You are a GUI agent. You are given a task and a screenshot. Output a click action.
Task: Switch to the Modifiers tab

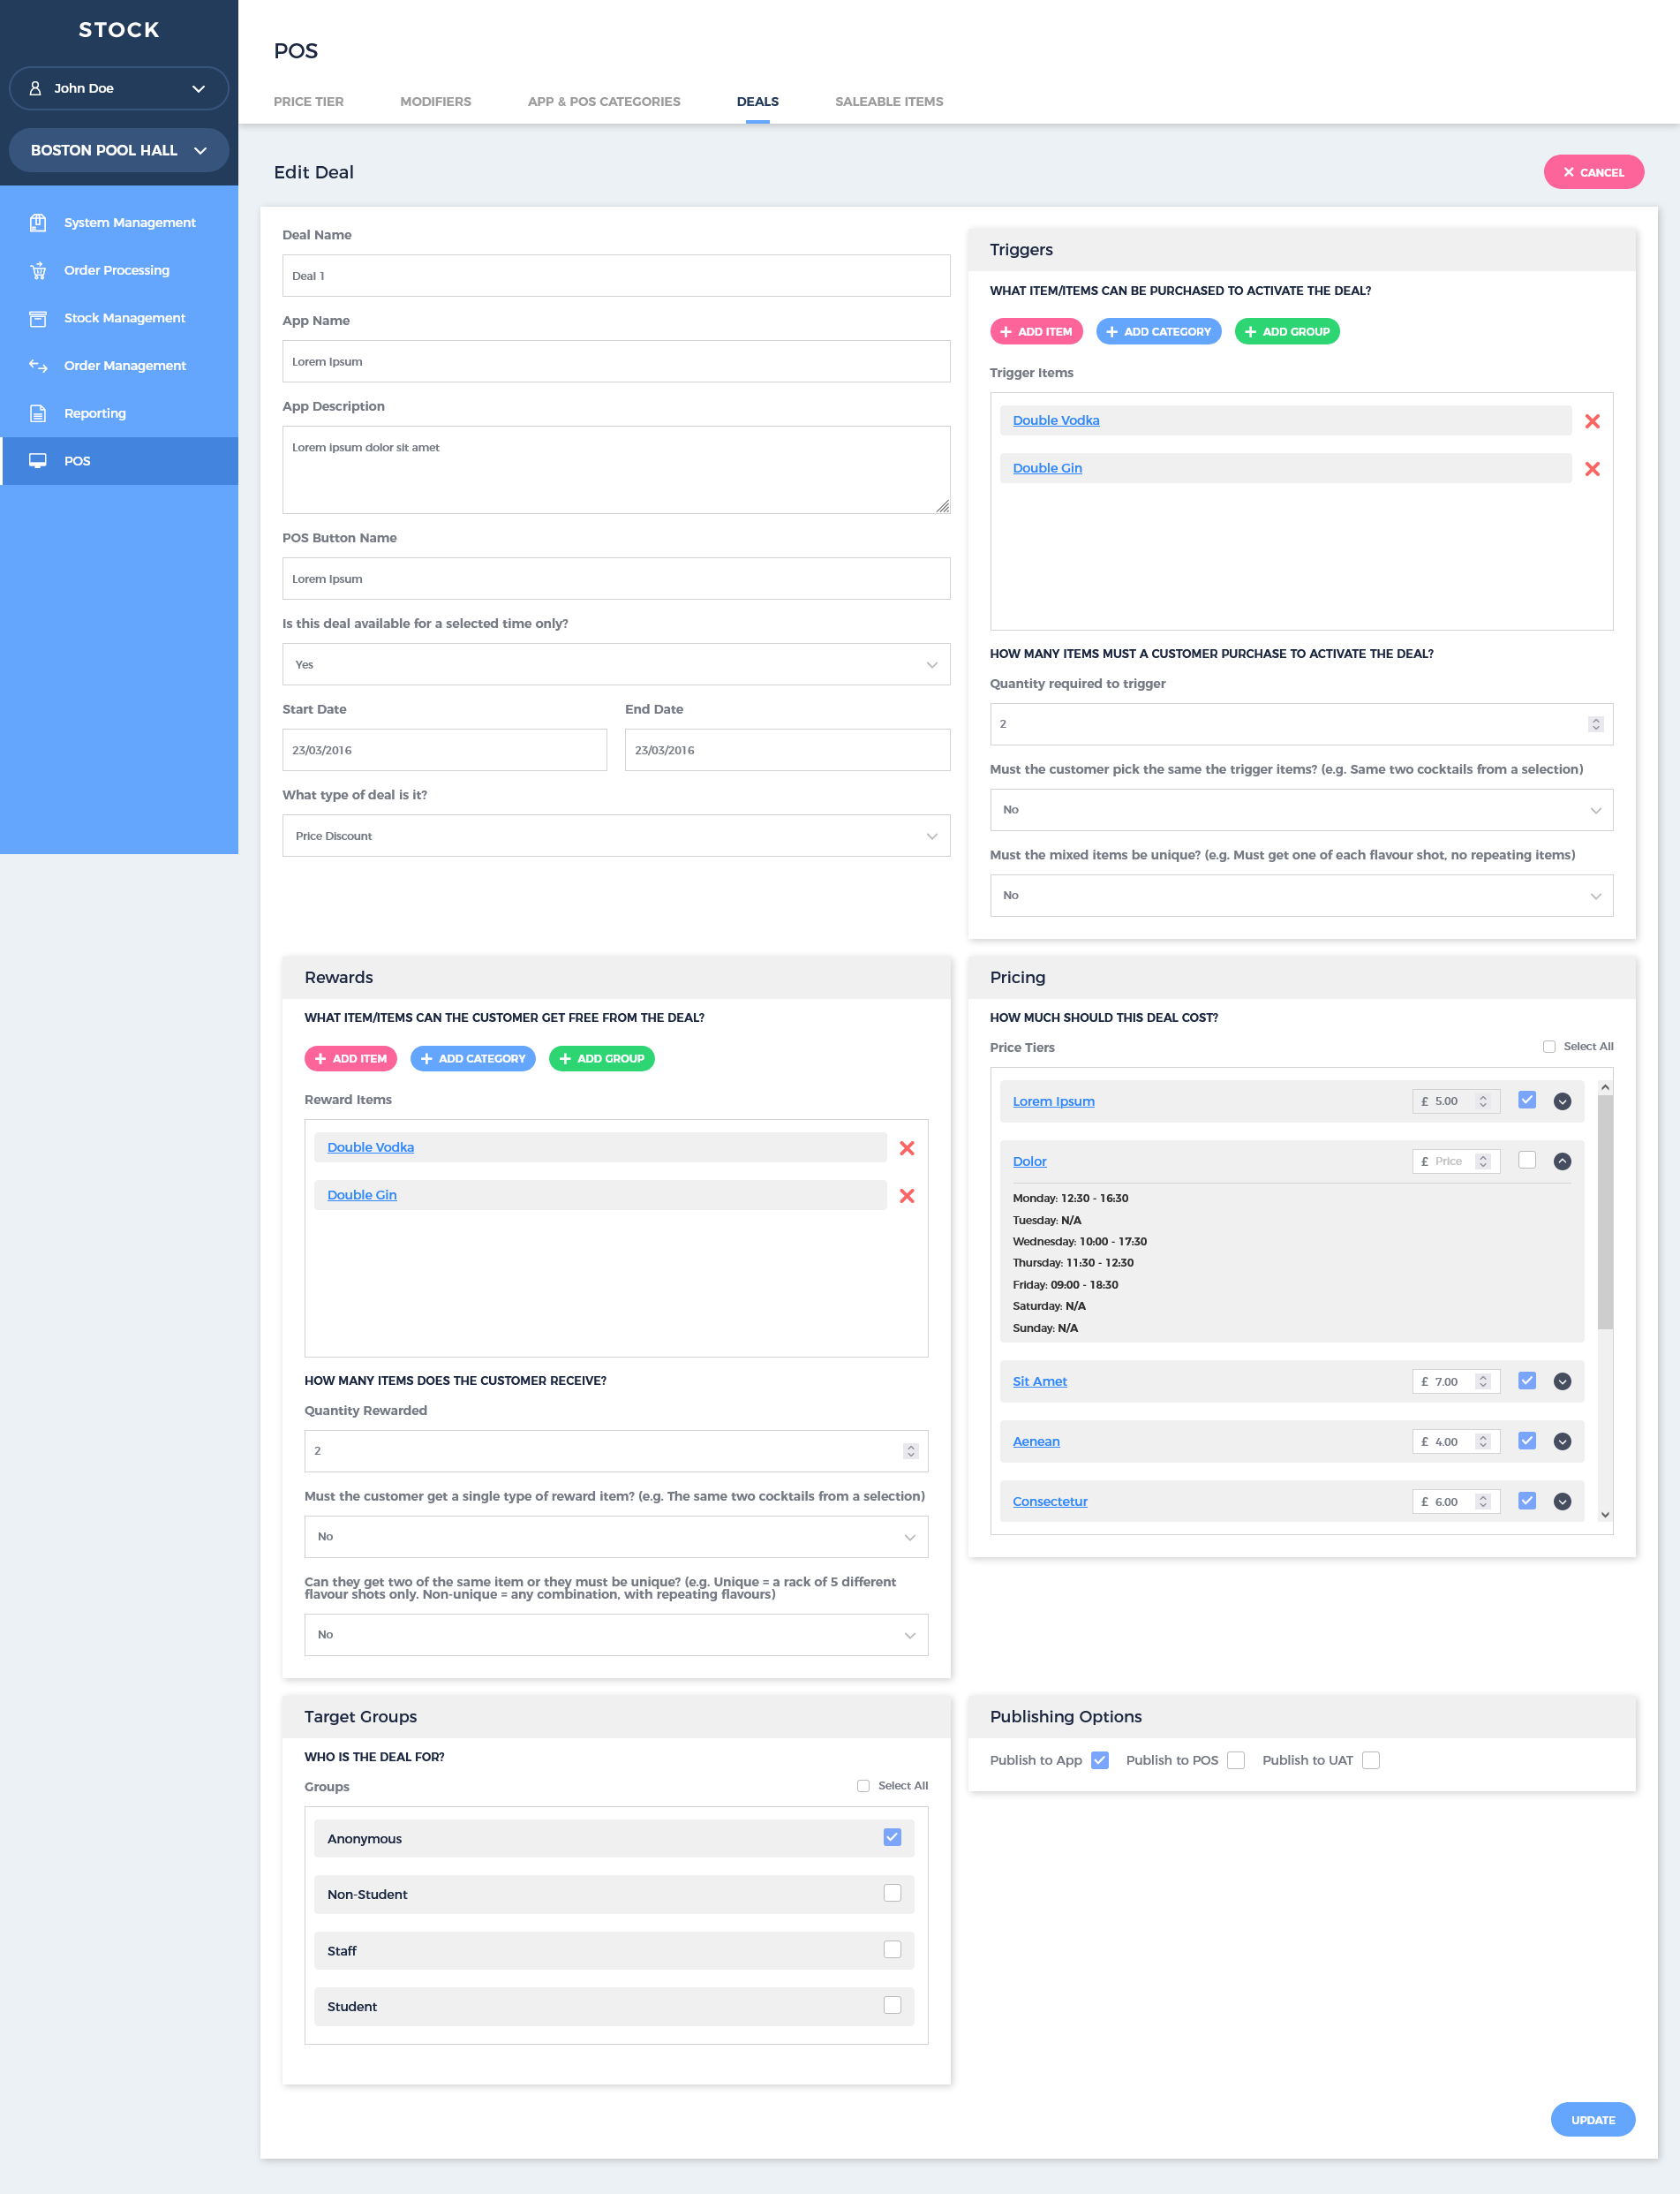tap(435, 101)
